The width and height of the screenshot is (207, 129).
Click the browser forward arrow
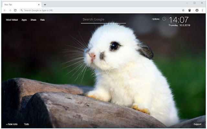tap(10, 10)
